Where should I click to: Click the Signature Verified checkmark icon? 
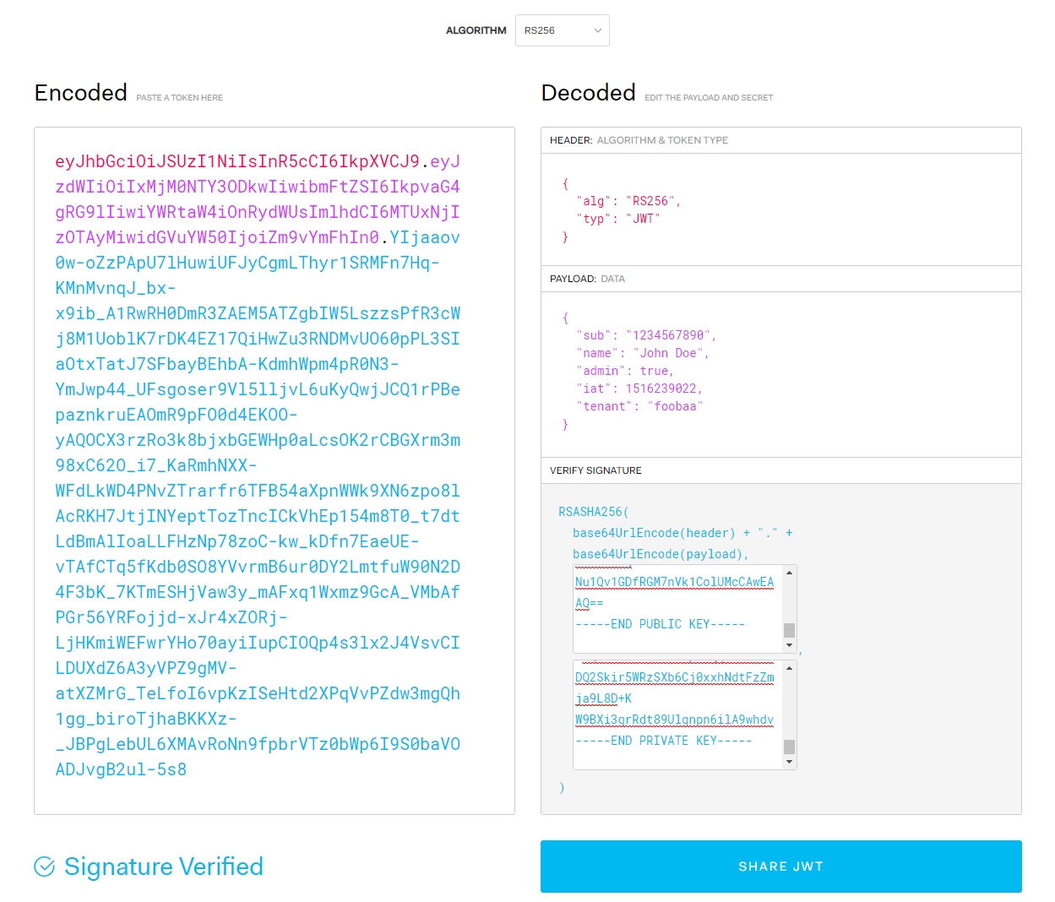coord(45,867)
